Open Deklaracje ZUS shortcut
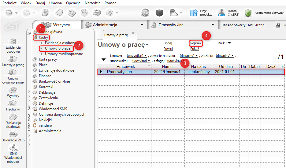Screen dimensions: 286x168 tap(13, 136)
